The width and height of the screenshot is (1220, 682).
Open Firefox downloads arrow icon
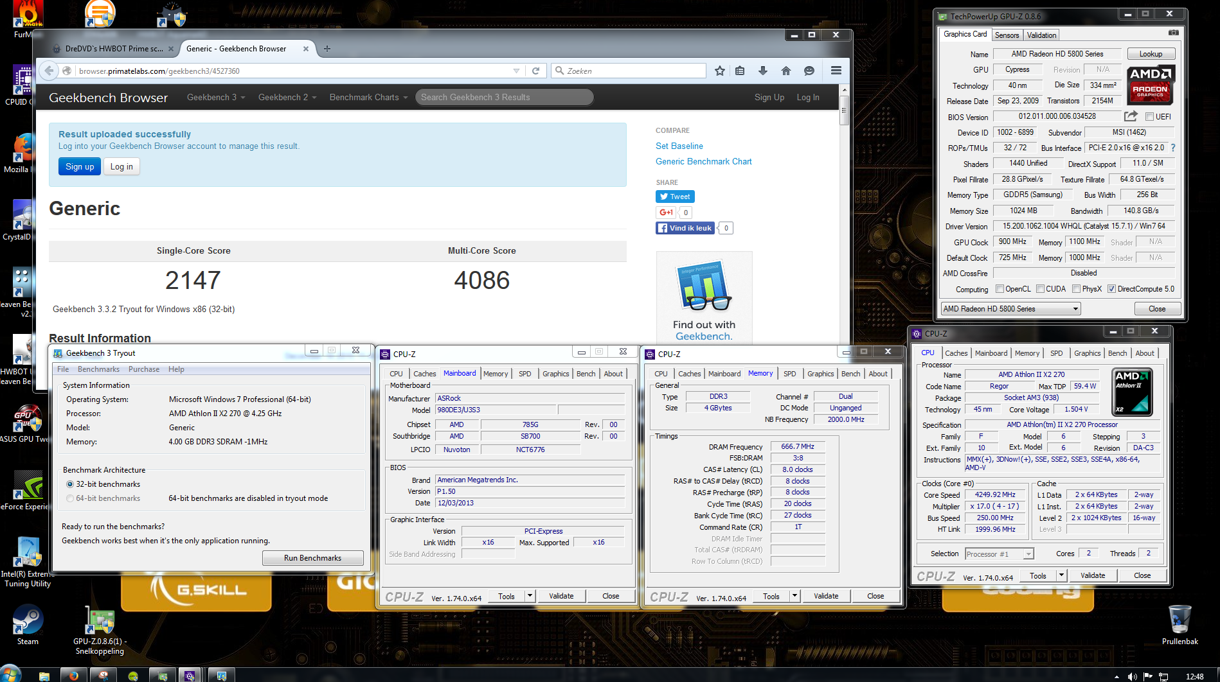coord(763,71)
